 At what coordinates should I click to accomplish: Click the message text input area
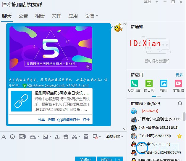(63, 148)
